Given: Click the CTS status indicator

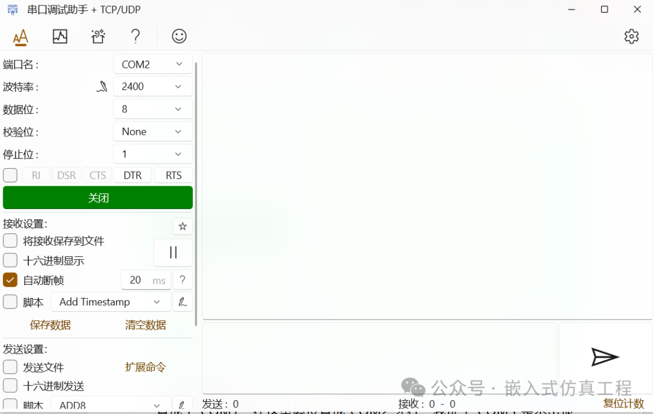Looking at the screenshot, I should tap(98, 175).
